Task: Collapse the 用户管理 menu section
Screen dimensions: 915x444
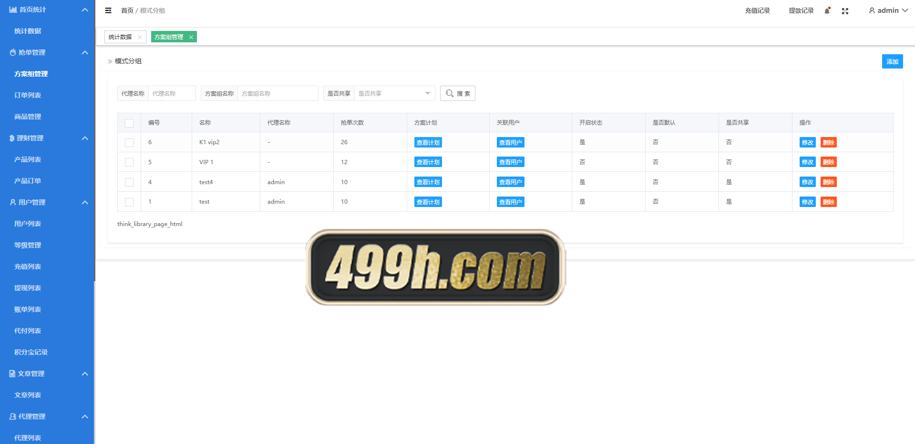Action: point(85,202)
